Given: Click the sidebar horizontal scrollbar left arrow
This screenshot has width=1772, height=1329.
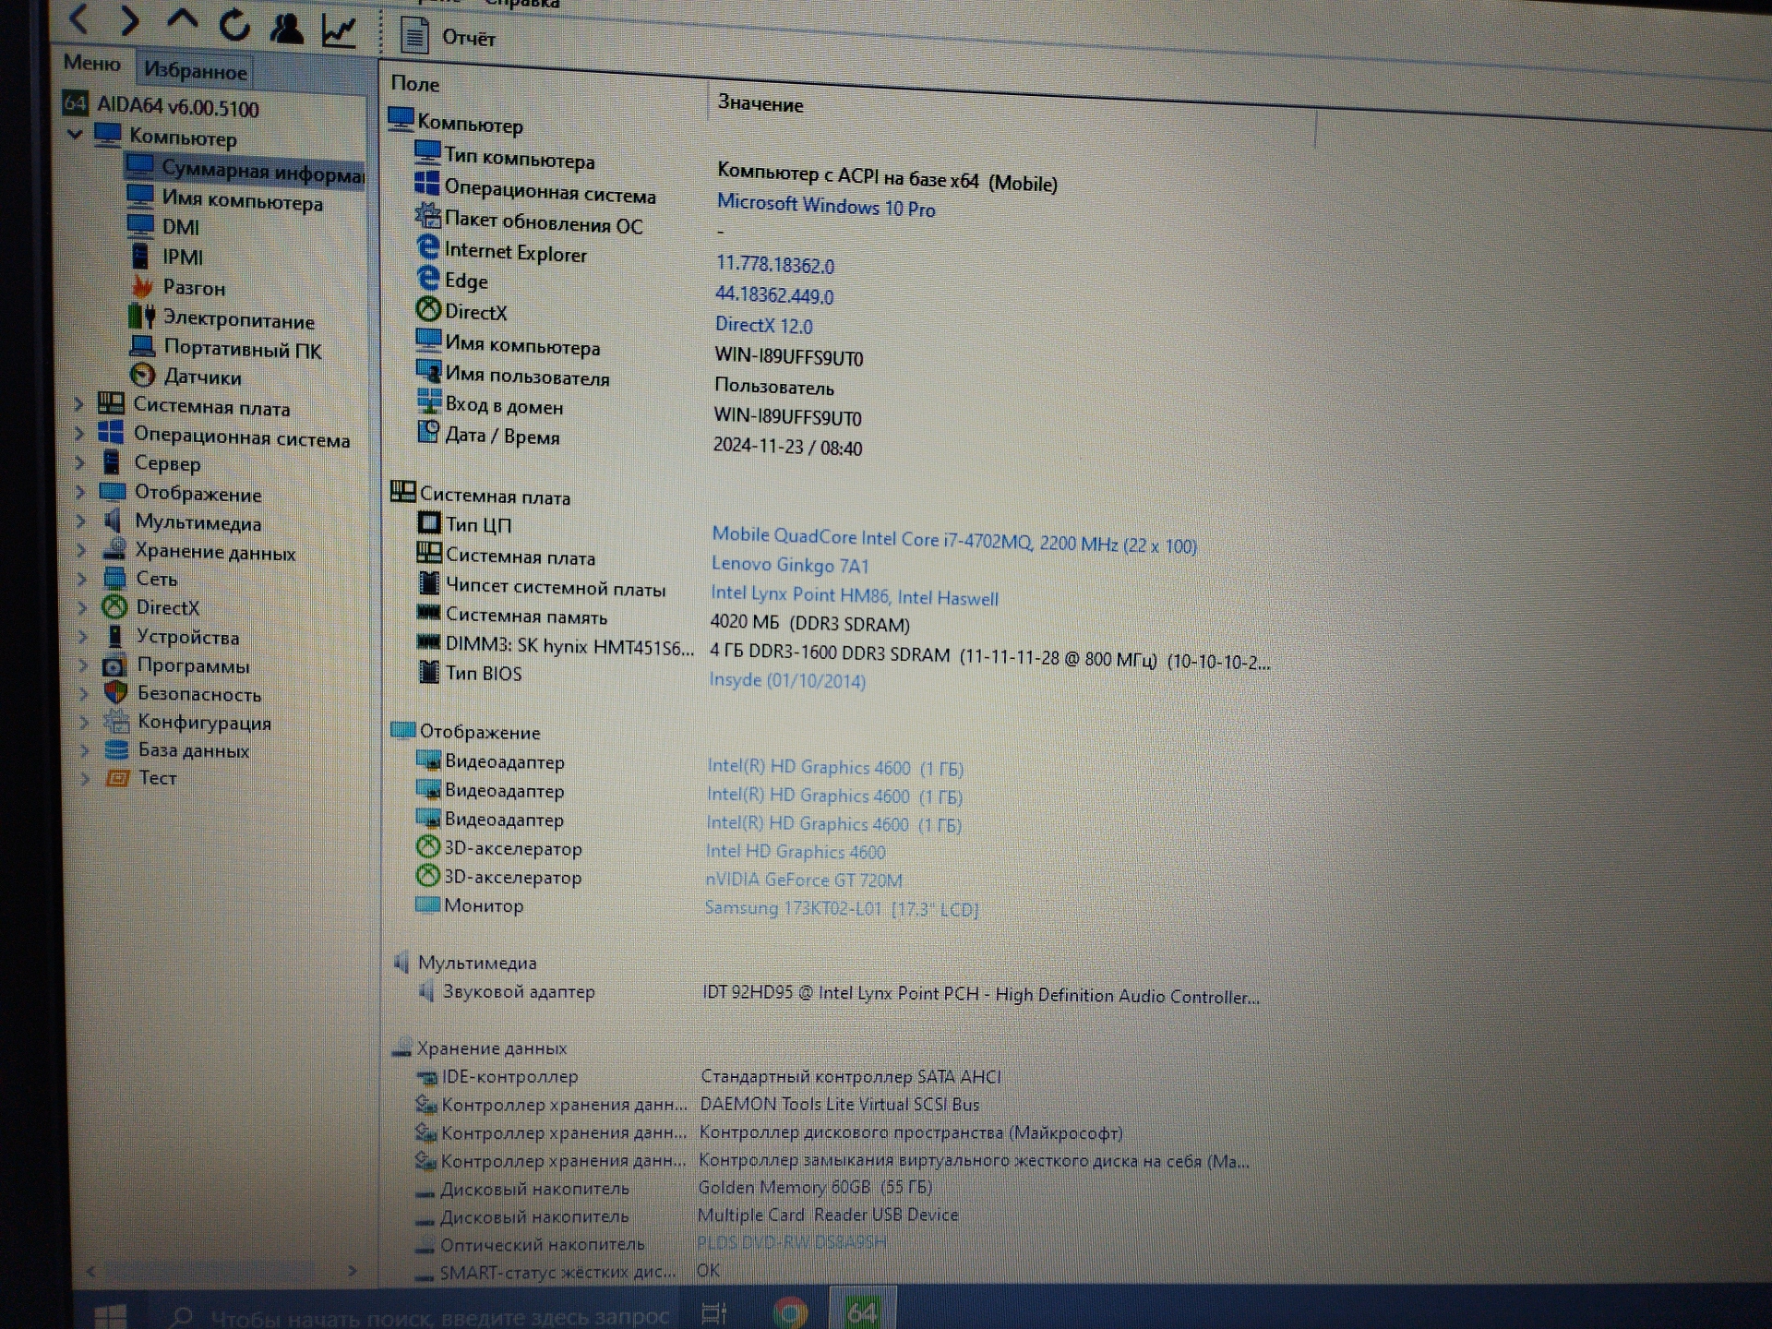Looking at the screenshot, I should (x=90, y=1271).
